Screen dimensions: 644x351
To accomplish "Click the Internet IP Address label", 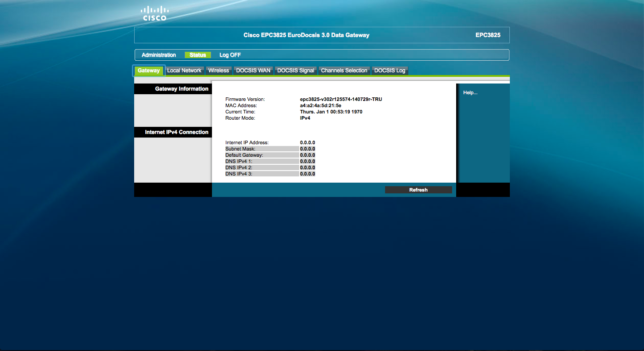I will (247, 142).
